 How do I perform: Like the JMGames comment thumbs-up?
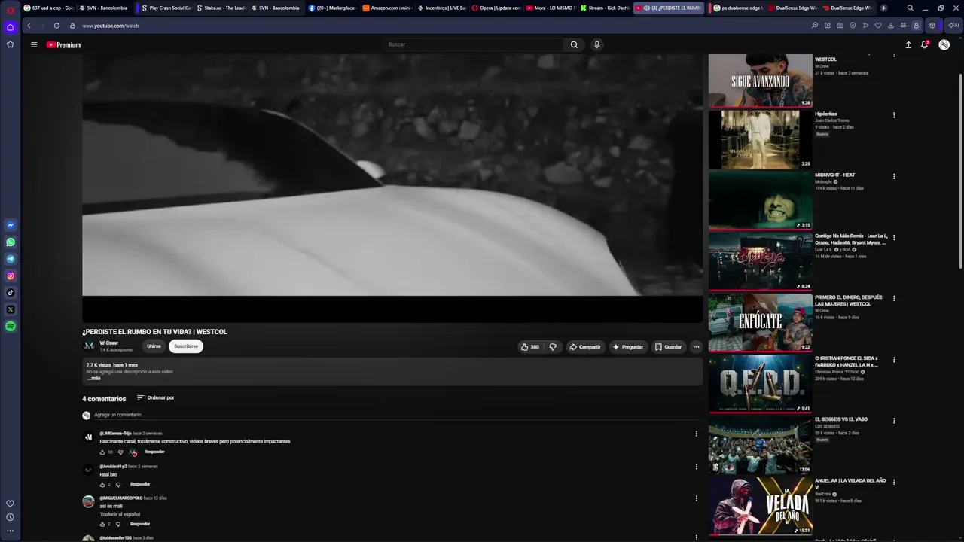click(x=102, y=452)
